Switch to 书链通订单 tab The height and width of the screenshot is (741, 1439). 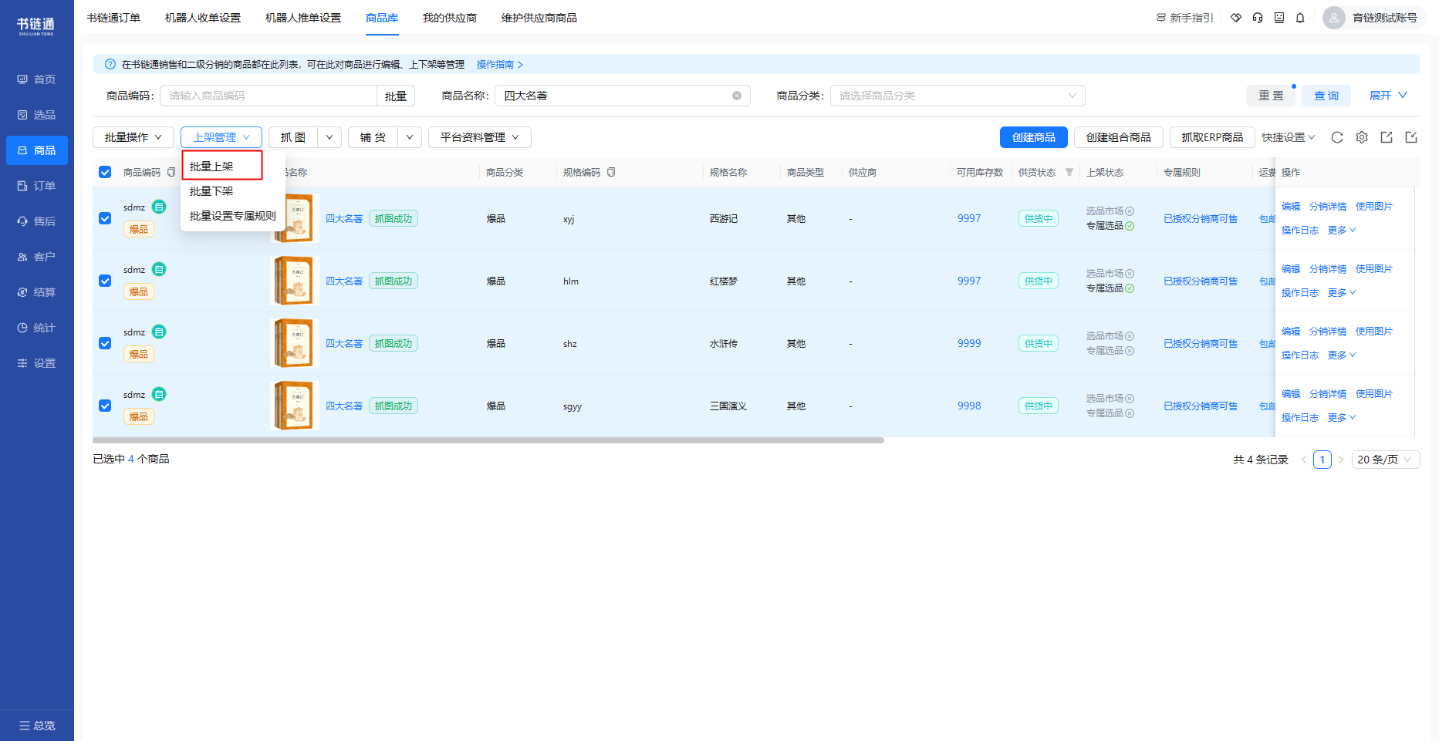[113, 18]
